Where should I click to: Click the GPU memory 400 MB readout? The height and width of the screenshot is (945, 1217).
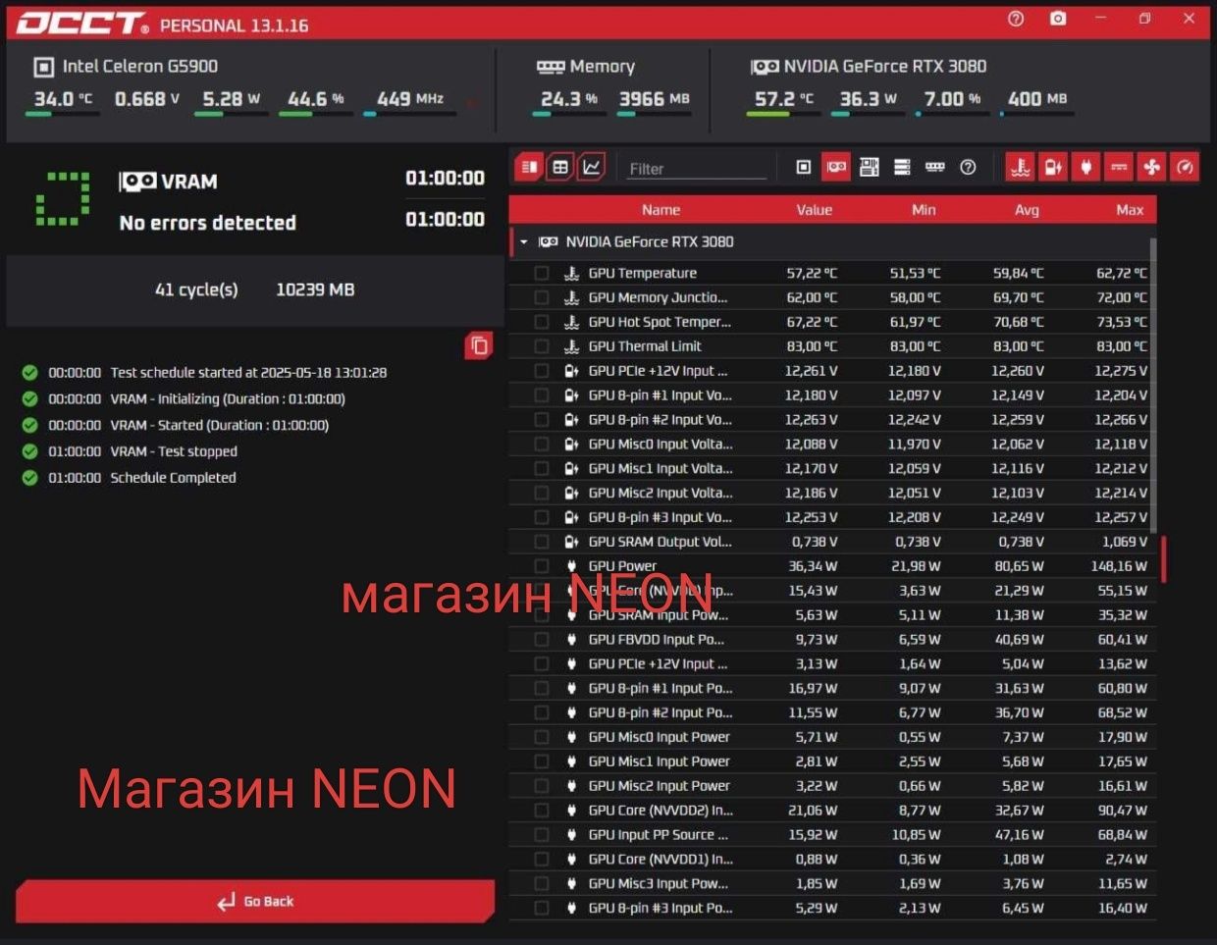pos(1037,98)
